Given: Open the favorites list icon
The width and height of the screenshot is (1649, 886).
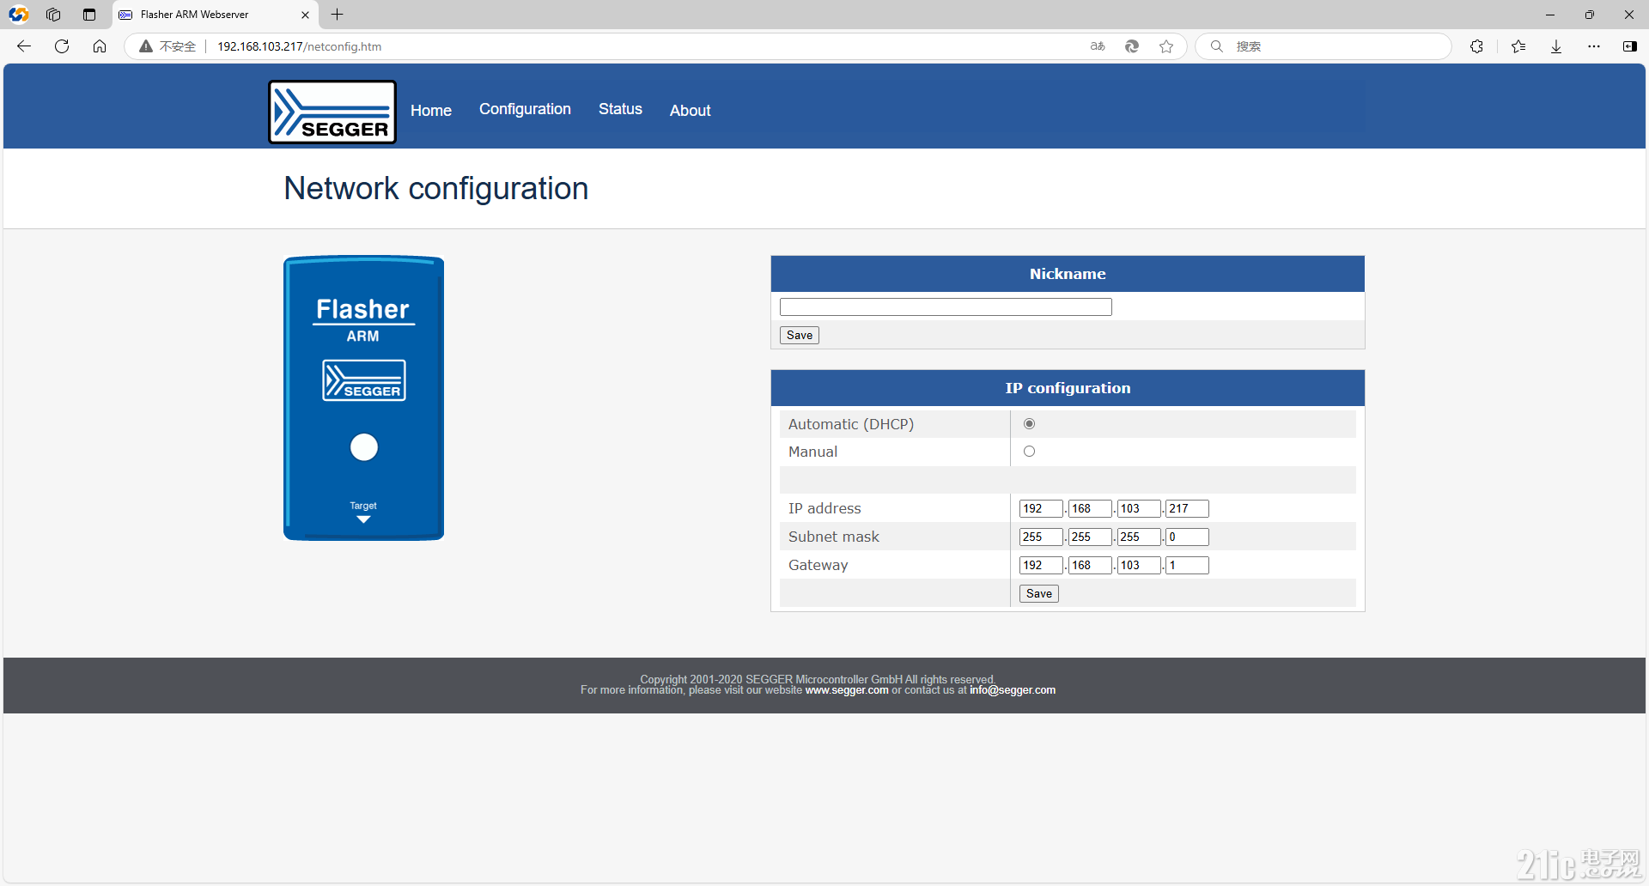Looking at the screenshot, I should [1518, 46].
